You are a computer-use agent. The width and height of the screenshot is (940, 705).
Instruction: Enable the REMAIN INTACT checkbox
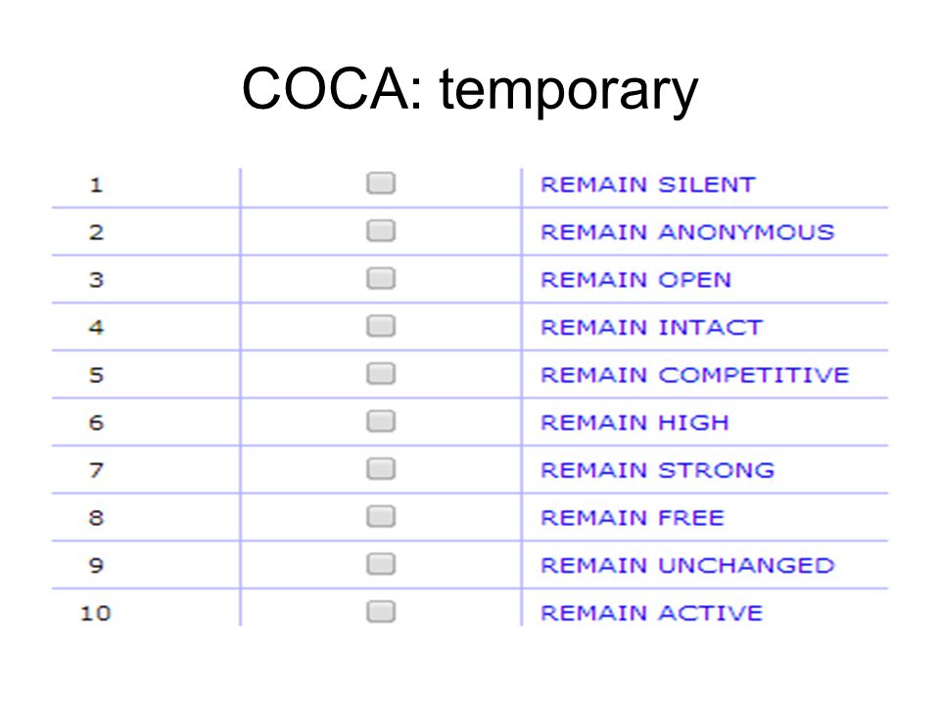click(x=381, y=326)
